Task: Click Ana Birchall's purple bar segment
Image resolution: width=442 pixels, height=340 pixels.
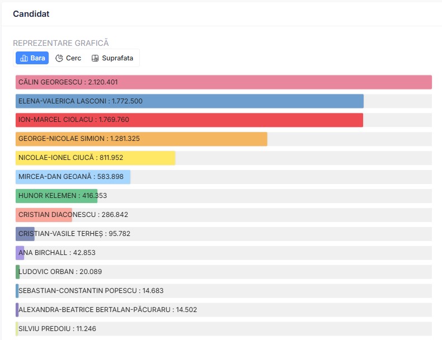Action: pos(20,253)
